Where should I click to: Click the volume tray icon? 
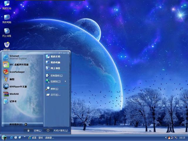click(176, 137)
